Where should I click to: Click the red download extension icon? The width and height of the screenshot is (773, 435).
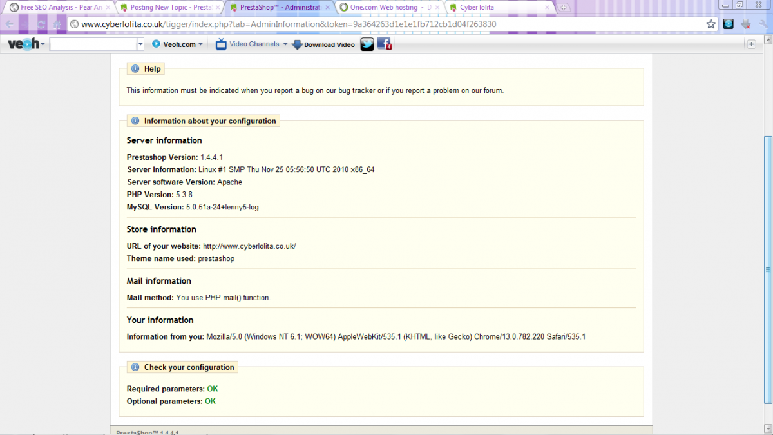pyautogui.click(x=746, y=24)
